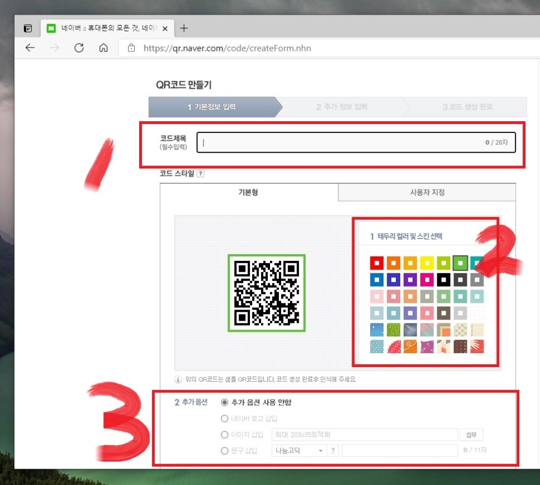The image size is (540, 485).
Task: Click the qr.naver.com address bar
Action: coord(228,48)
